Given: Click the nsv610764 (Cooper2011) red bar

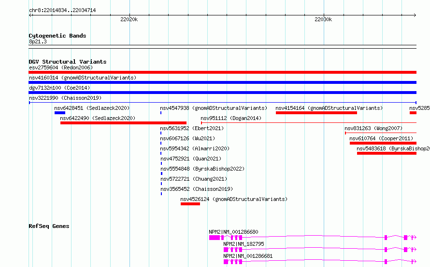Looking at the screenshot, I should pyautogui.click(x=383, y=143).
